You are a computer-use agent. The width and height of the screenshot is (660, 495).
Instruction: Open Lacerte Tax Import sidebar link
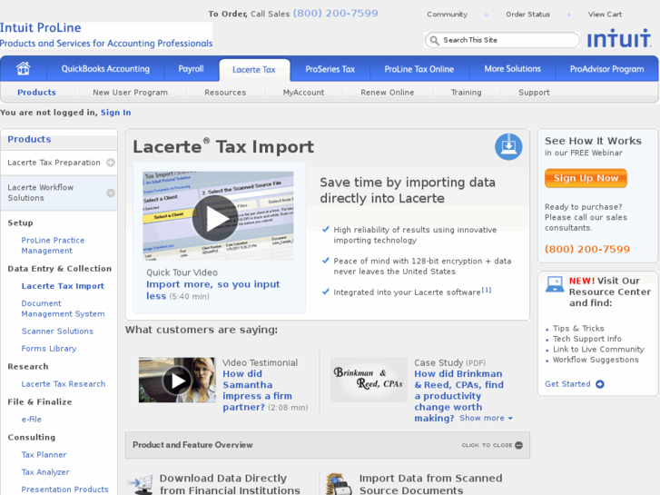(x=63, y=286)
